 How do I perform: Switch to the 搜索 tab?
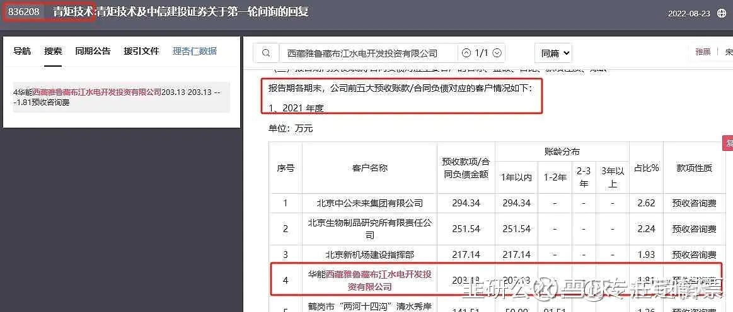pyautogui.click(x=54, y=52)
